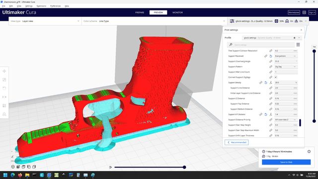Play the layer simulation
The width and height of the screenshot is (318, 179).
(110, 167)
